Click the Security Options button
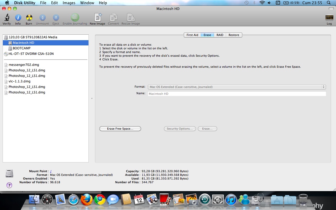The height and width of the screenshot is (210, 336). click(x=180, y=129)
